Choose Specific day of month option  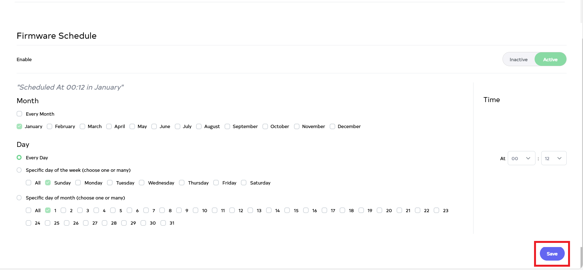point(19,198)
